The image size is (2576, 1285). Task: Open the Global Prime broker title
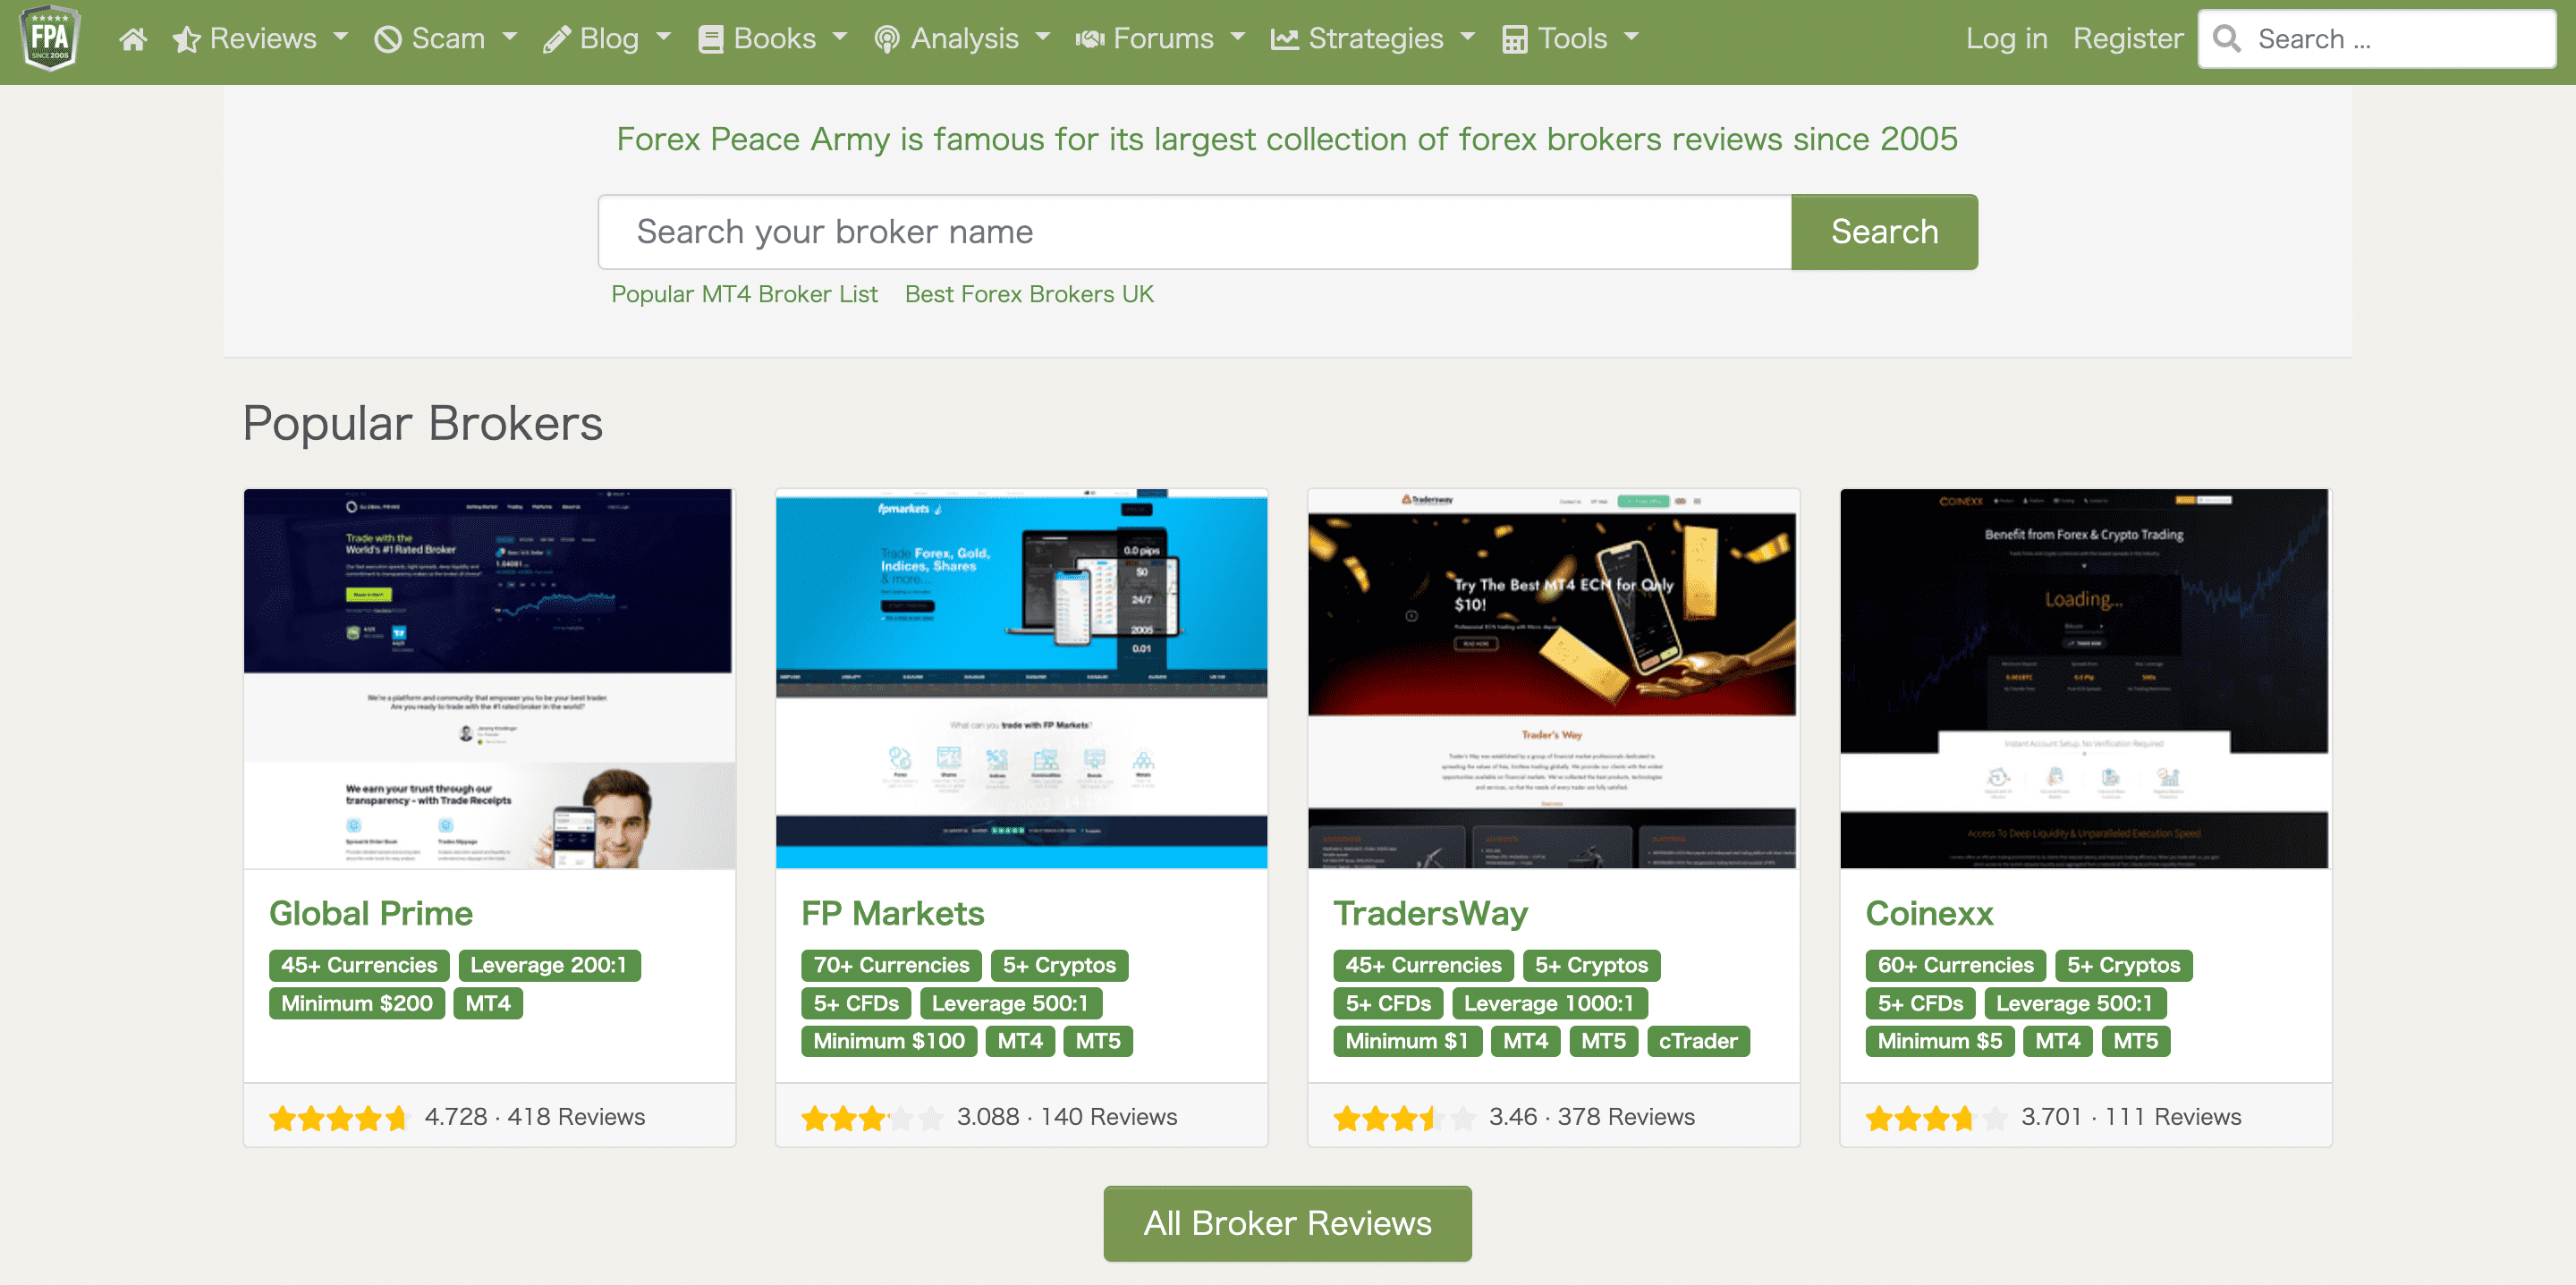tap(371, 913)
